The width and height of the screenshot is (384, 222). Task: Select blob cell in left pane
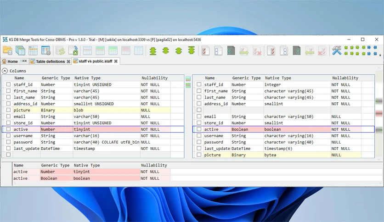(107, 110)
